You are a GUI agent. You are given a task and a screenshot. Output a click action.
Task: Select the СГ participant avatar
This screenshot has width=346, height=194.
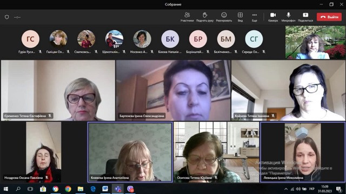click(x=254, y=39)
